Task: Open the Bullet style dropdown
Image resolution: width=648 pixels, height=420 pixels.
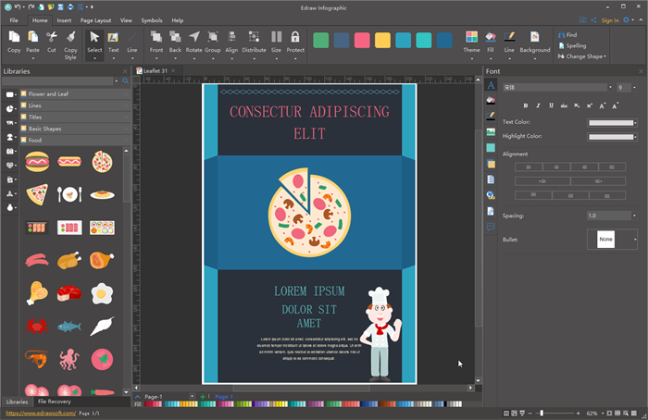Action: 635,240
